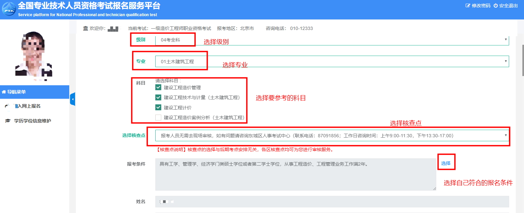Click the institution icon next to 欢迎你
The image size is (524, 213).
click(85, 28)
